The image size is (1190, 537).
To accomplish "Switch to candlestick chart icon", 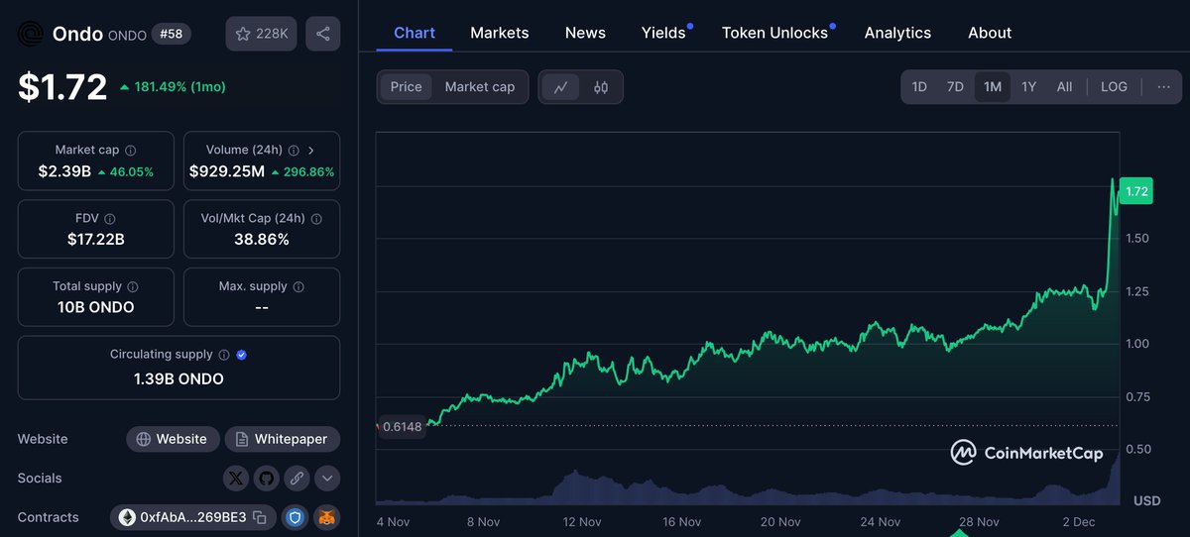I will click(601, 87).
